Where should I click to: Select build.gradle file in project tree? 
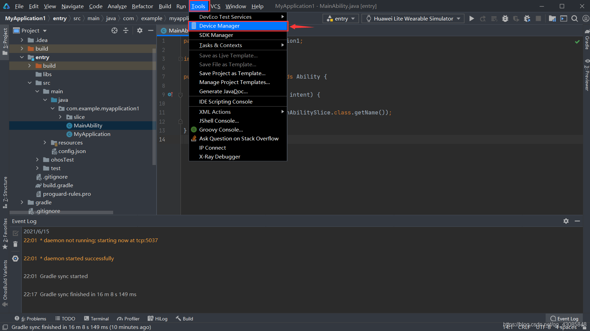(x=58, y=185)
